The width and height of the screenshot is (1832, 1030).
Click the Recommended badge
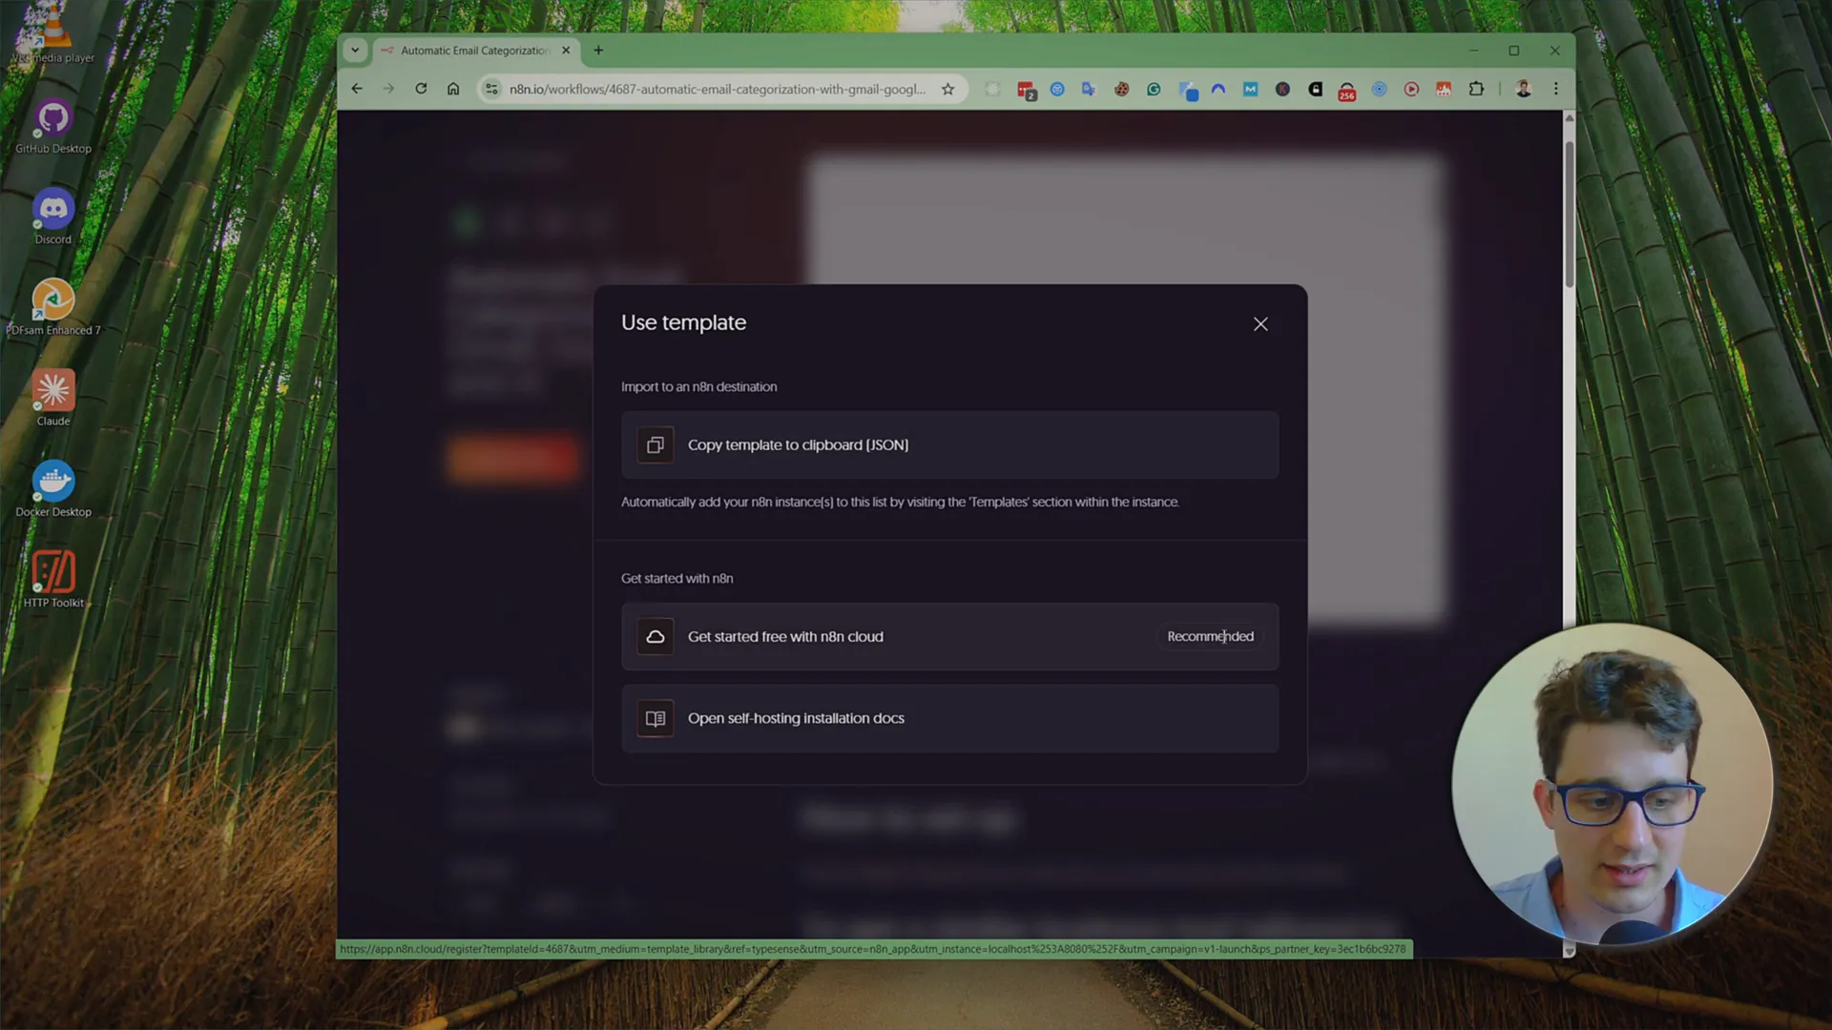click(1210, 637)
